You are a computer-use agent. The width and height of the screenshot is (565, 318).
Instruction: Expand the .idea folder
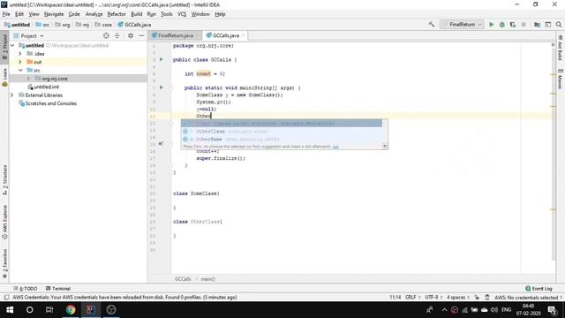coord(20,54)
